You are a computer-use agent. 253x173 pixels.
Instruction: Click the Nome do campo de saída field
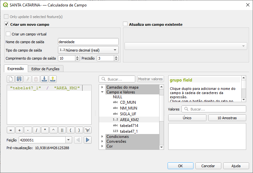(x=88, y=42)
